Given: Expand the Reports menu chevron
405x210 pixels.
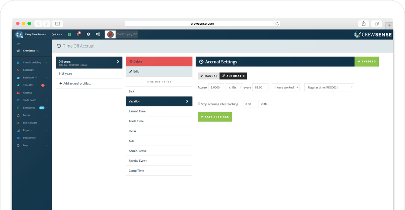Looking at the screenshot, I should [x=46, y=130].
